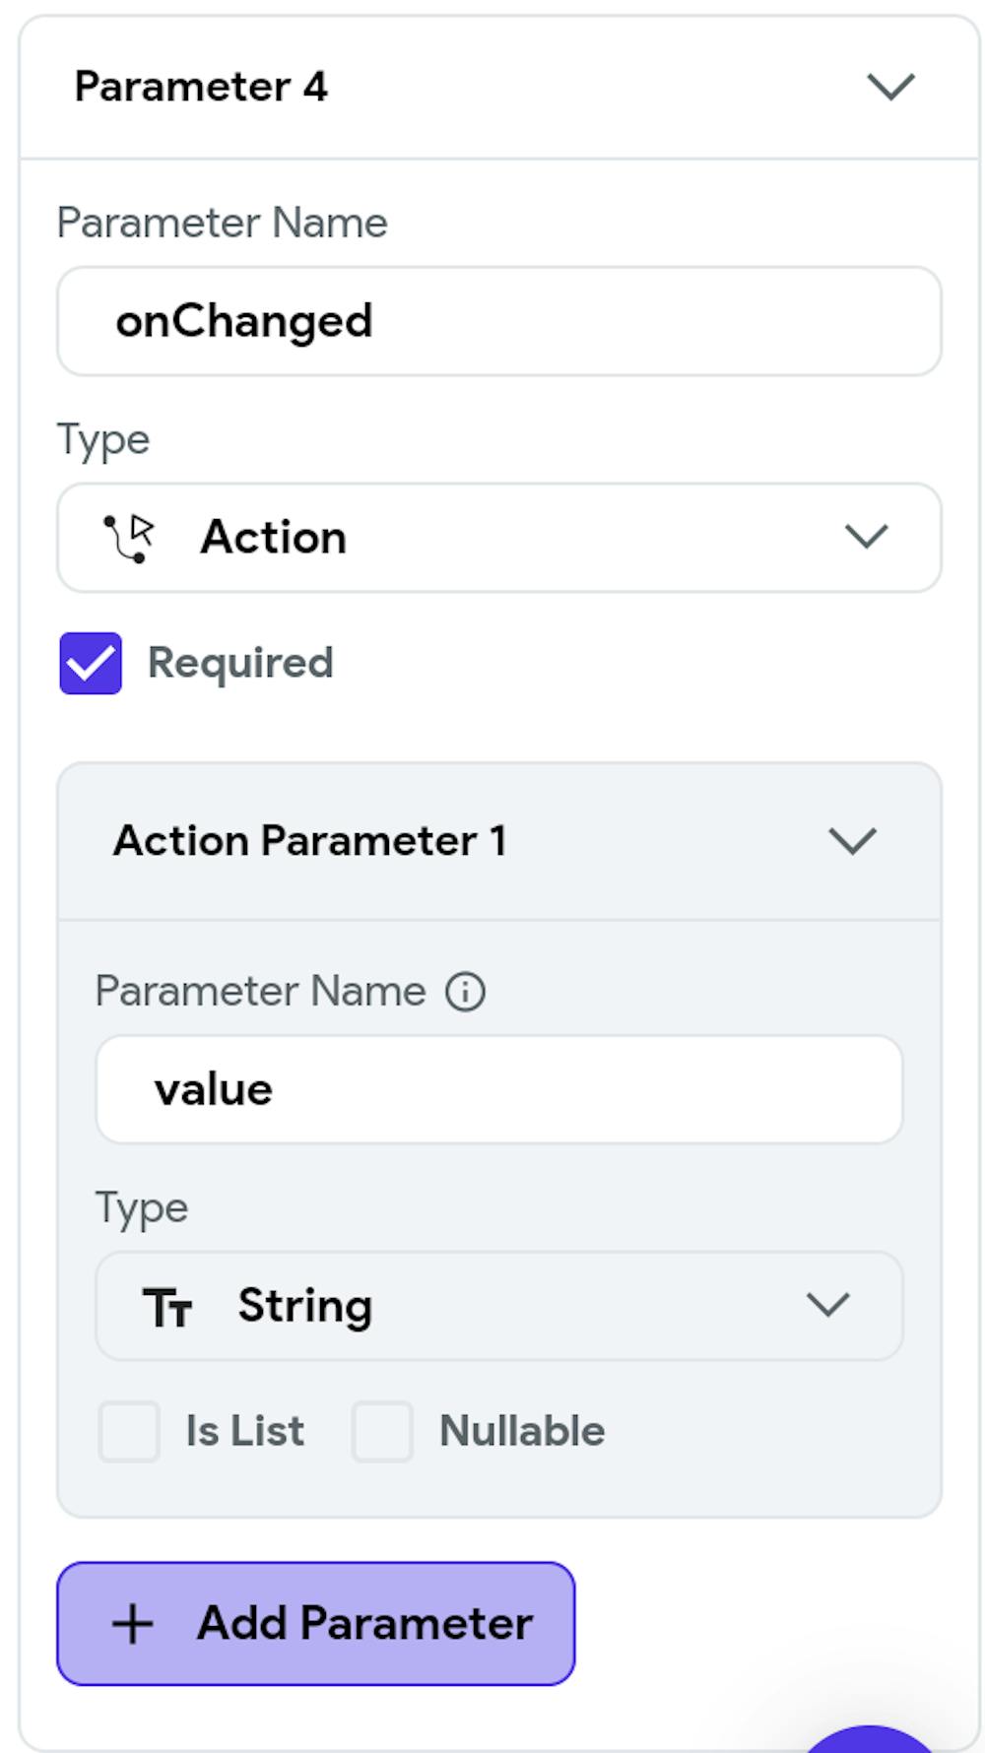Uncheck the Required checkbox
This screenshot has height=1753, width=985.
point(91,664)
